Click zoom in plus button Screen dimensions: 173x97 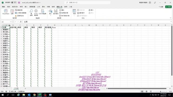(x=167, y=91)
